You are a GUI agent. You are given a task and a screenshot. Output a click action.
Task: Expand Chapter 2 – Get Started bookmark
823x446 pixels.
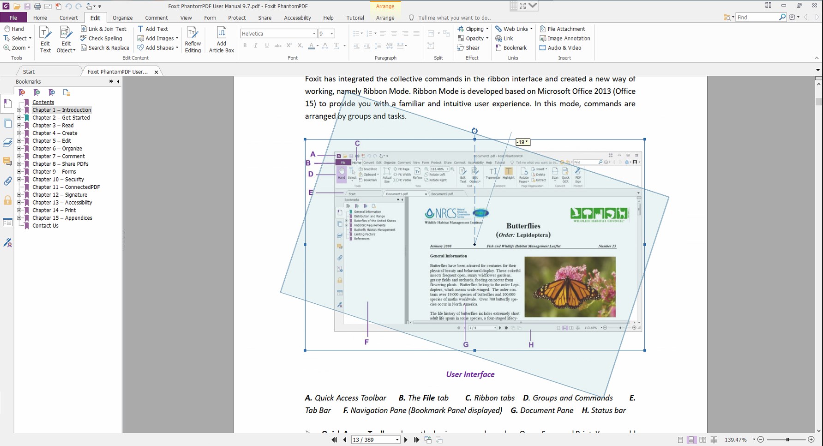[19, 118]
